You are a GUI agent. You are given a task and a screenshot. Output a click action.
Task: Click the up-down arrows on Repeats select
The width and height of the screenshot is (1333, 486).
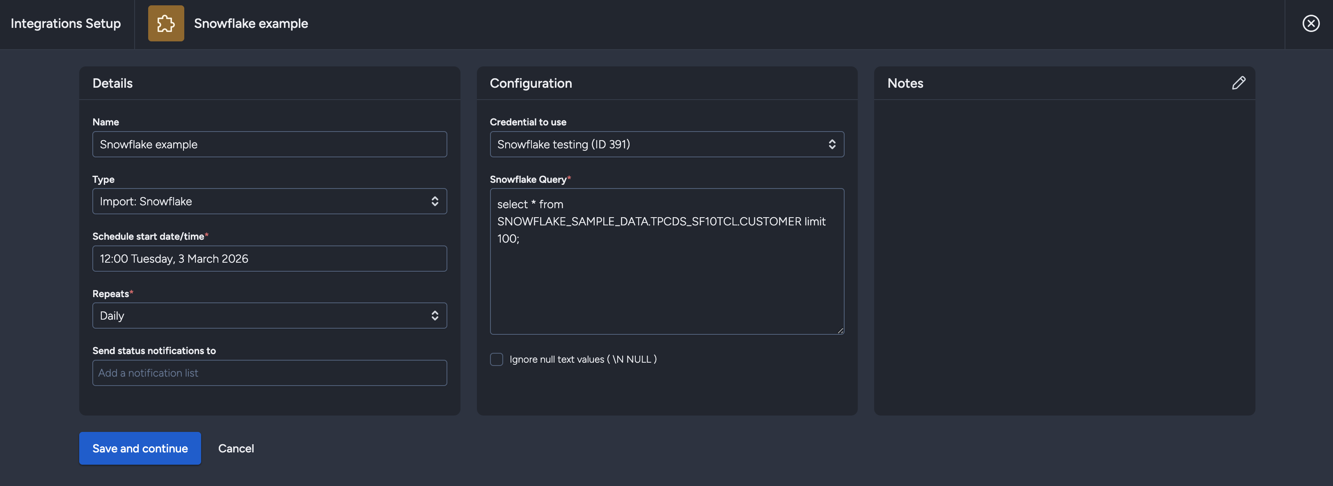coord(435,316)
